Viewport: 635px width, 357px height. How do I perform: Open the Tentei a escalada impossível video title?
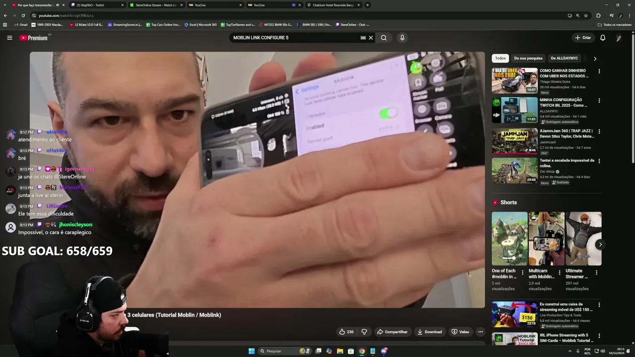[x=567, y=163]
